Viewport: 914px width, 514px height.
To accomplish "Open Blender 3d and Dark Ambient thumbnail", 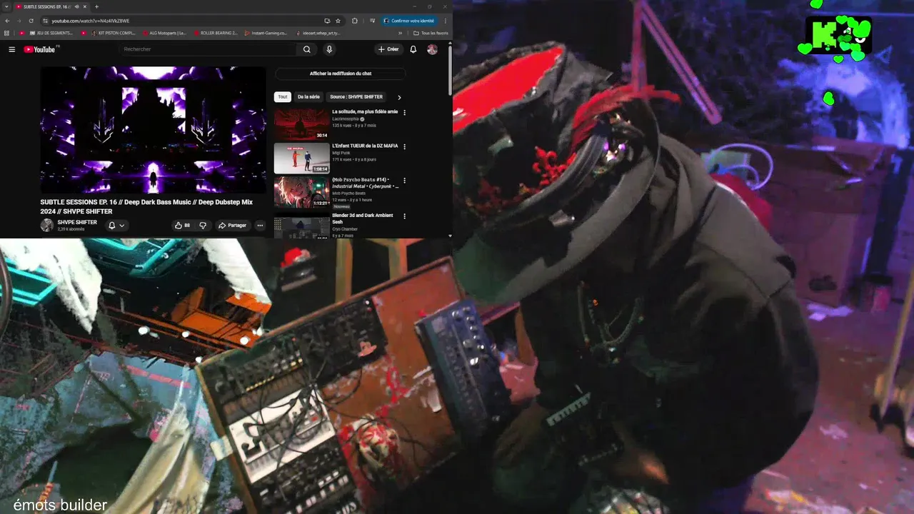I will click(x=302, y=227).
